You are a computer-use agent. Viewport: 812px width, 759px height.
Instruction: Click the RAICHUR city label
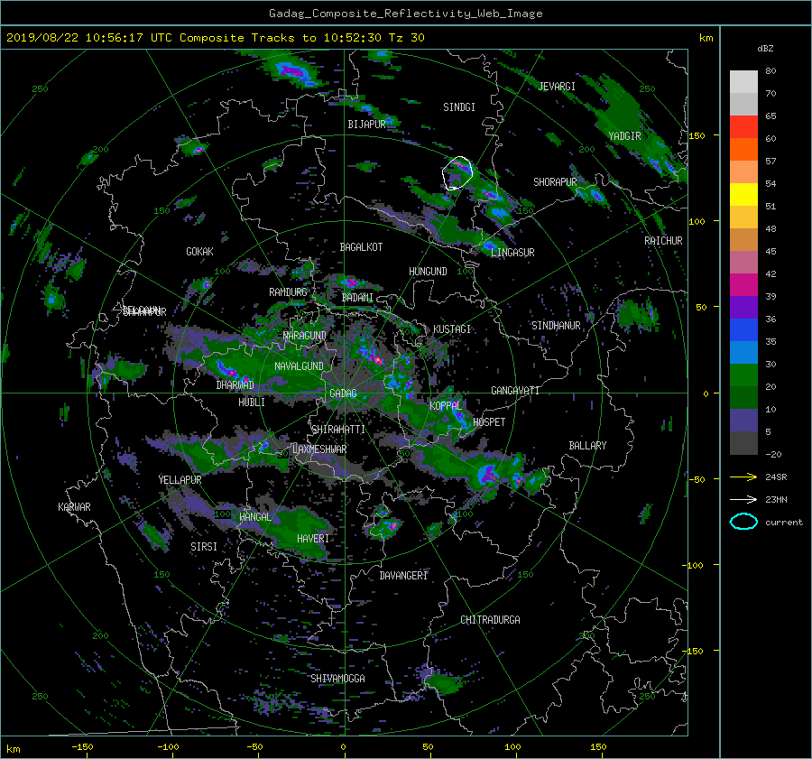pos(663,241)
